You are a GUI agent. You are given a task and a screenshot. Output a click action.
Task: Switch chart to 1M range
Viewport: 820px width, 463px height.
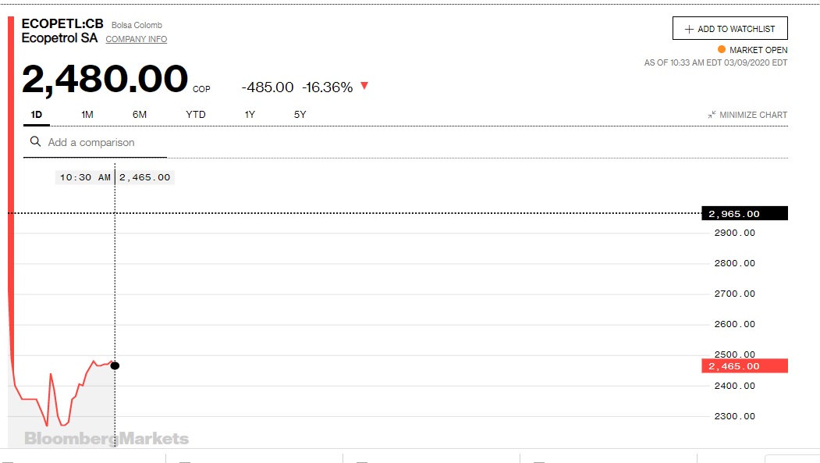[87, 115]
